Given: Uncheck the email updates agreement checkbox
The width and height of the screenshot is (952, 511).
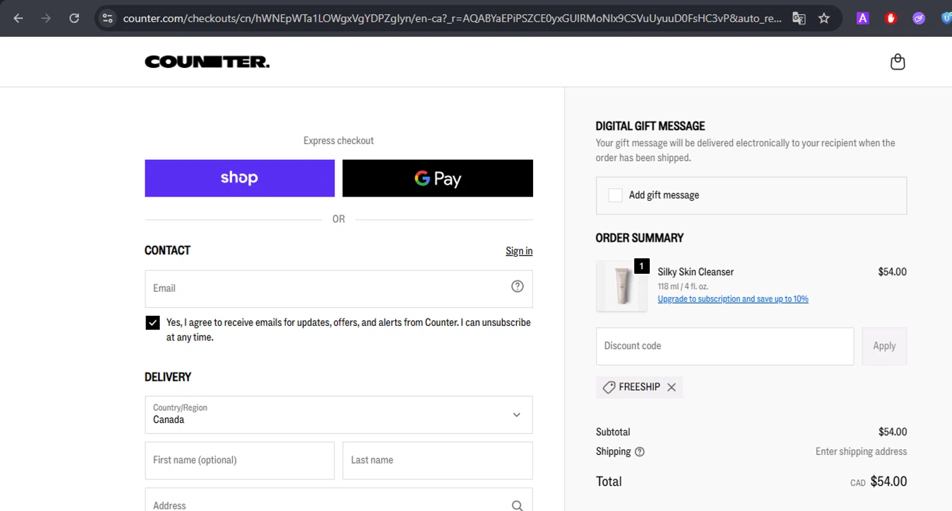Looking at the screenshot, I should 152,323.
